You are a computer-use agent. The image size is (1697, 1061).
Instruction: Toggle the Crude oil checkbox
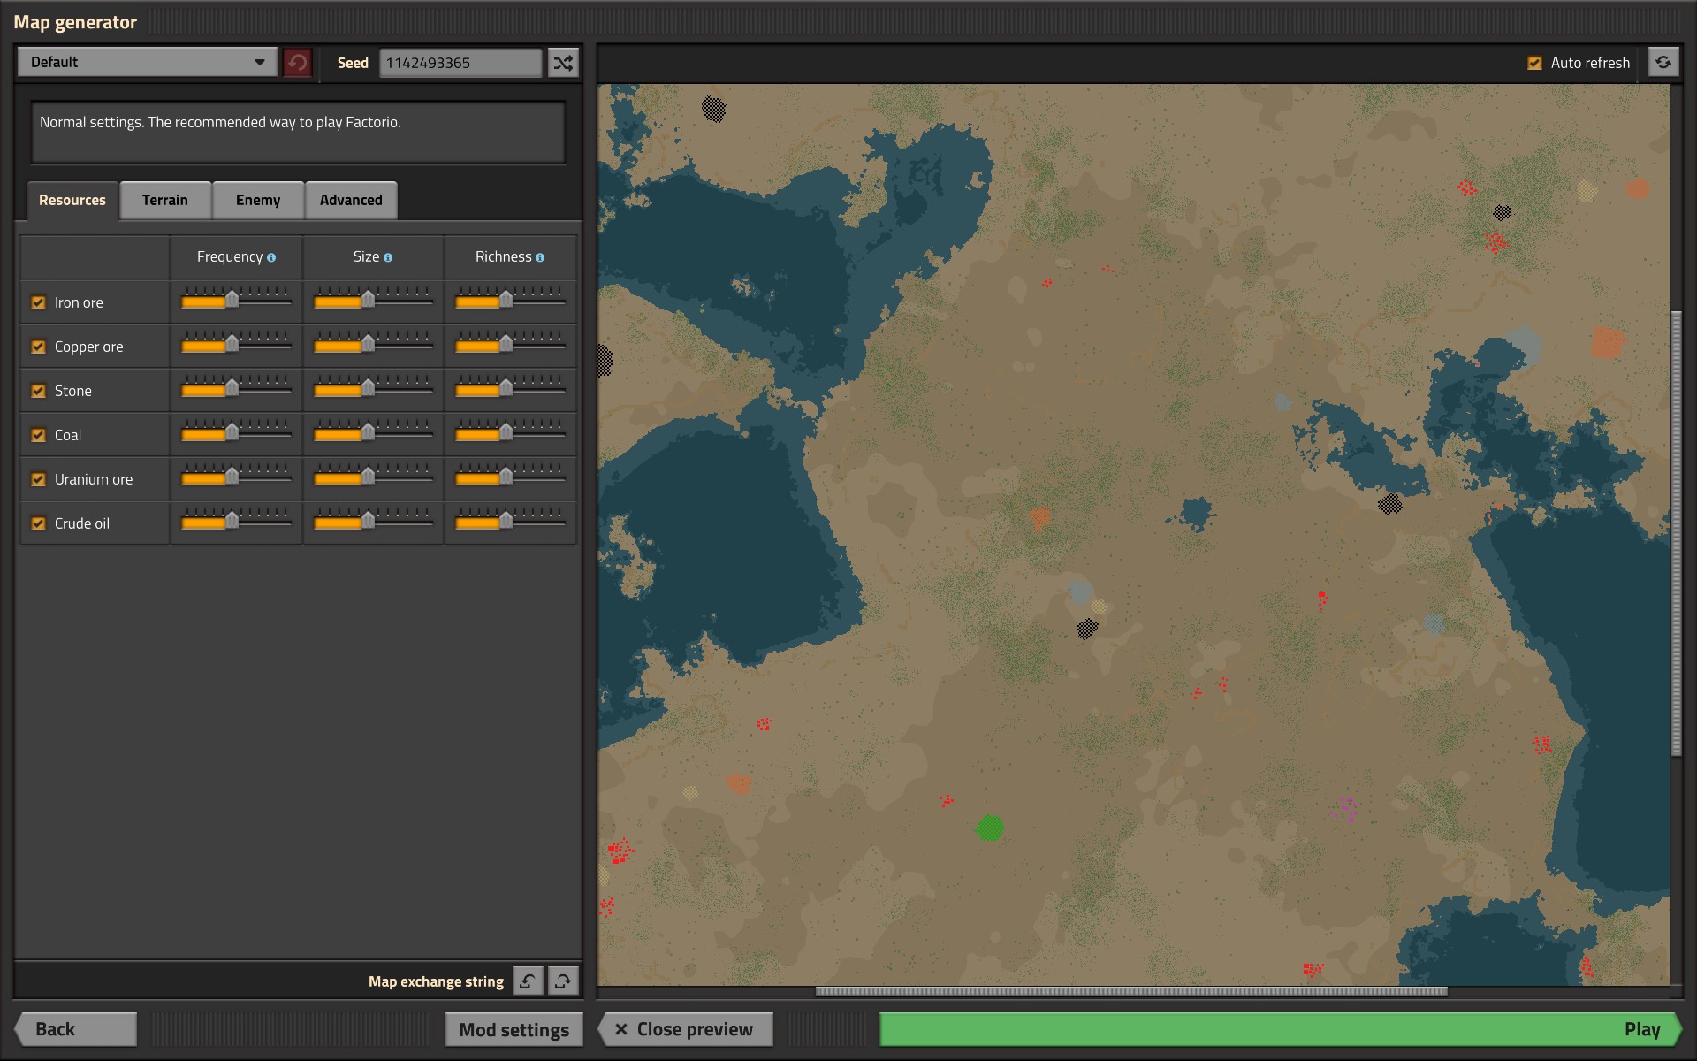(x=38, y=523)
